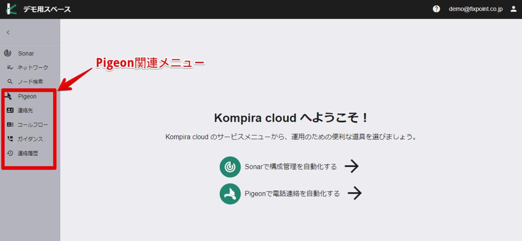This screenshot has height=241, width=522.
Task: Click the arrow next to Pigeon automation link
Action: 355,193
